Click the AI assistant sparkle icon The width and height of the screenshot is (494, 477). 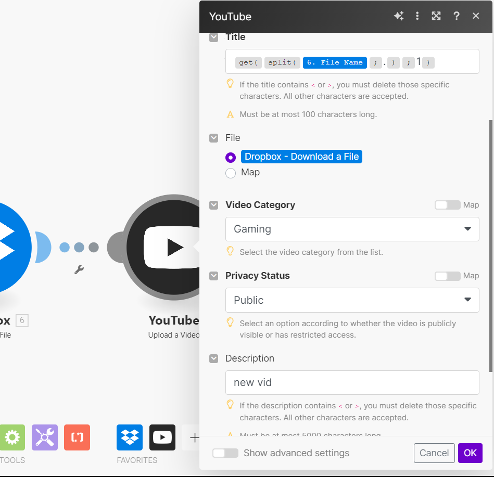pyautogui.click(x=399, y=16)
